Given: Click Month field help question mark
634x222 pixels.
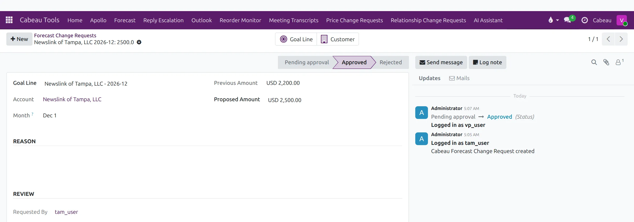Looking at the screenshot, I should tap(32, 114).
